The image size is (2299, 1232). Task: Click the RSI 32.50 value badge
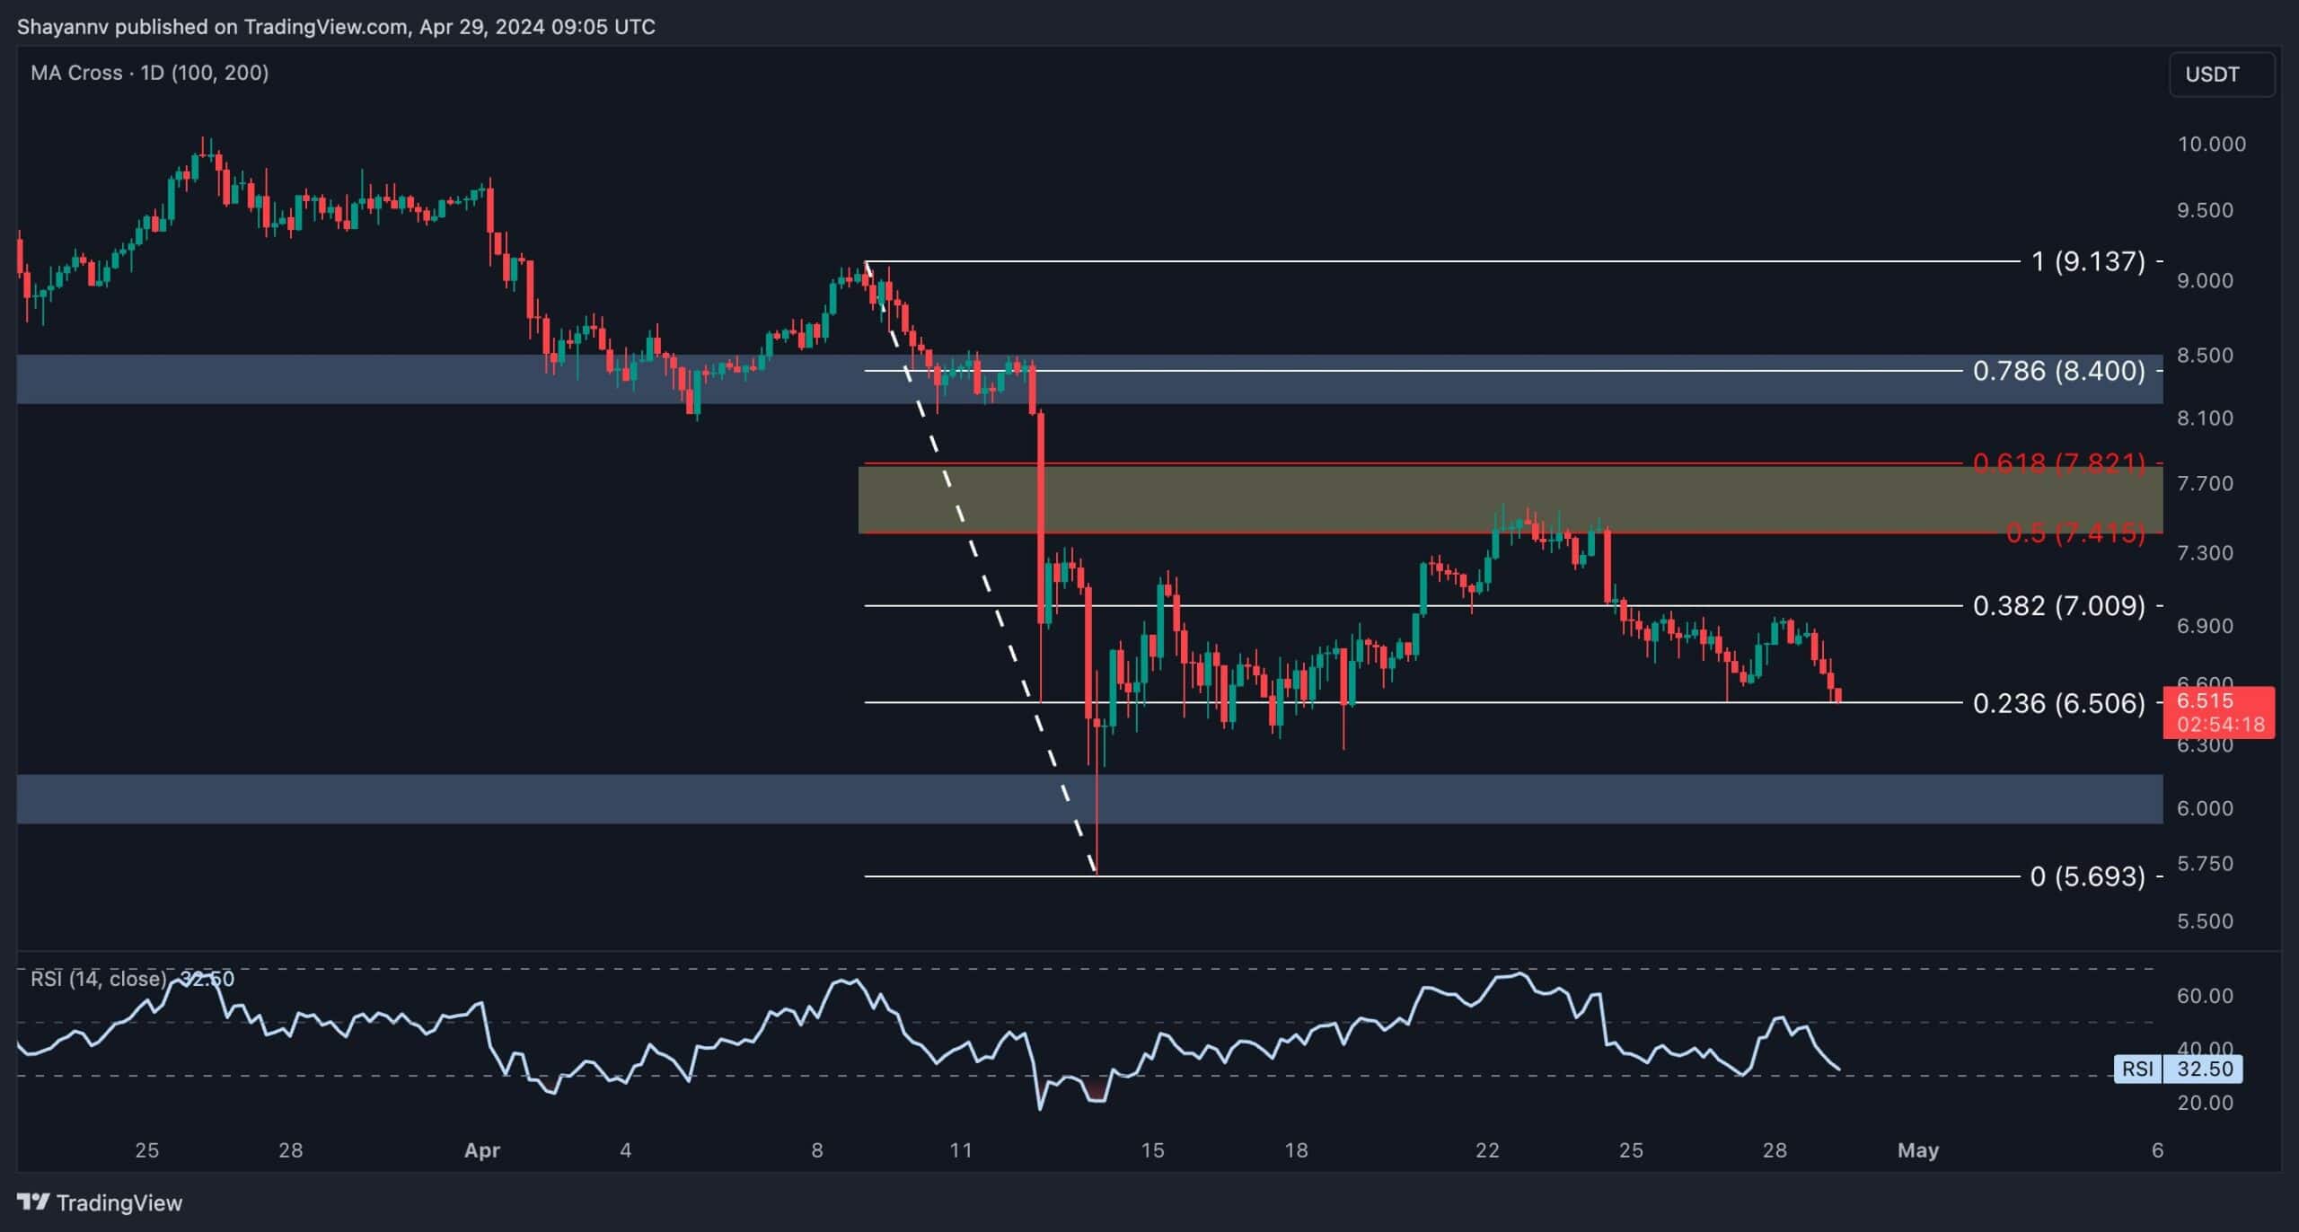pyautogui.click(x=2180, y=1069)
